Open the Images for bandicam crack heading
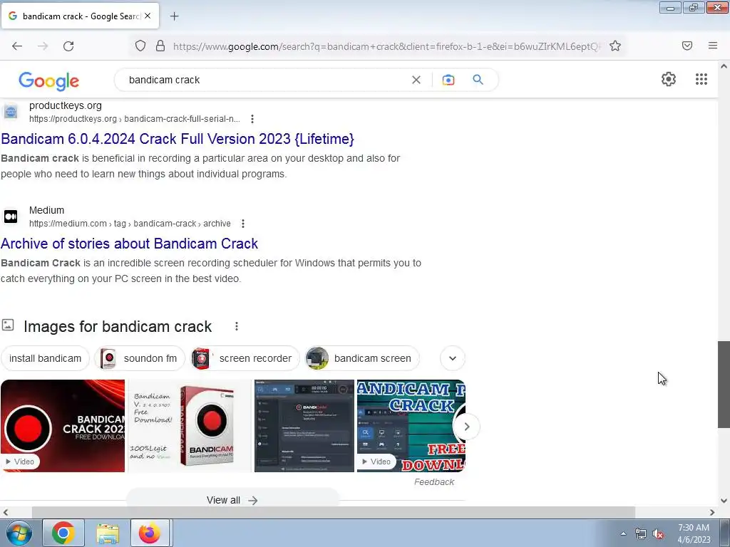730x547 pixels. [x=118, y=326]
